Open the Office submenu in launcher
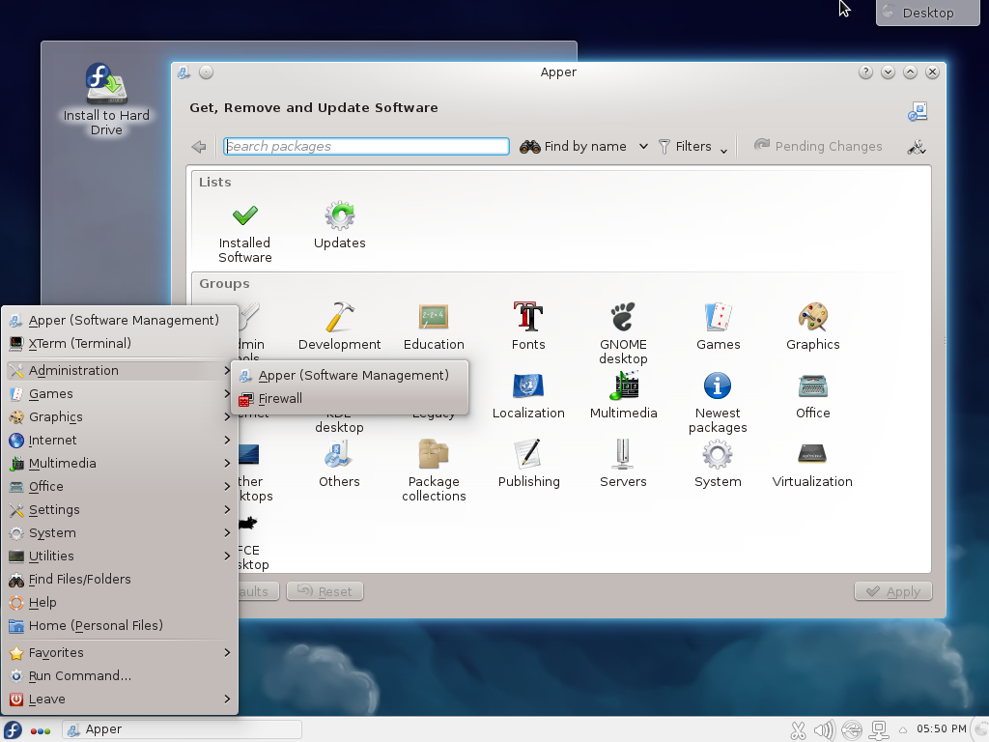 (120, 487)
